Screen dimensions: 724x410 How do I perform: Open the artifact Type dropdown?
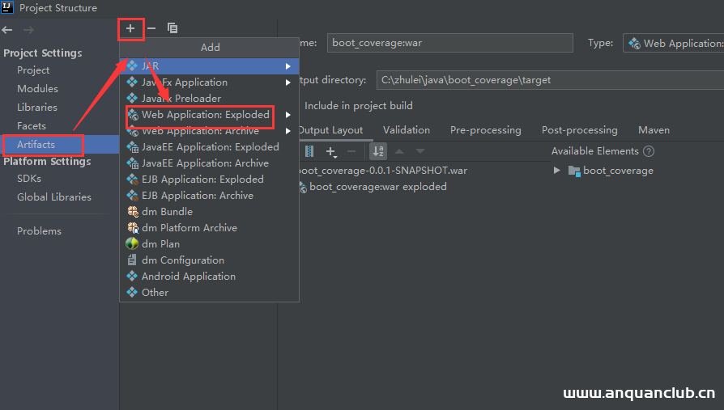coord(674,44)
